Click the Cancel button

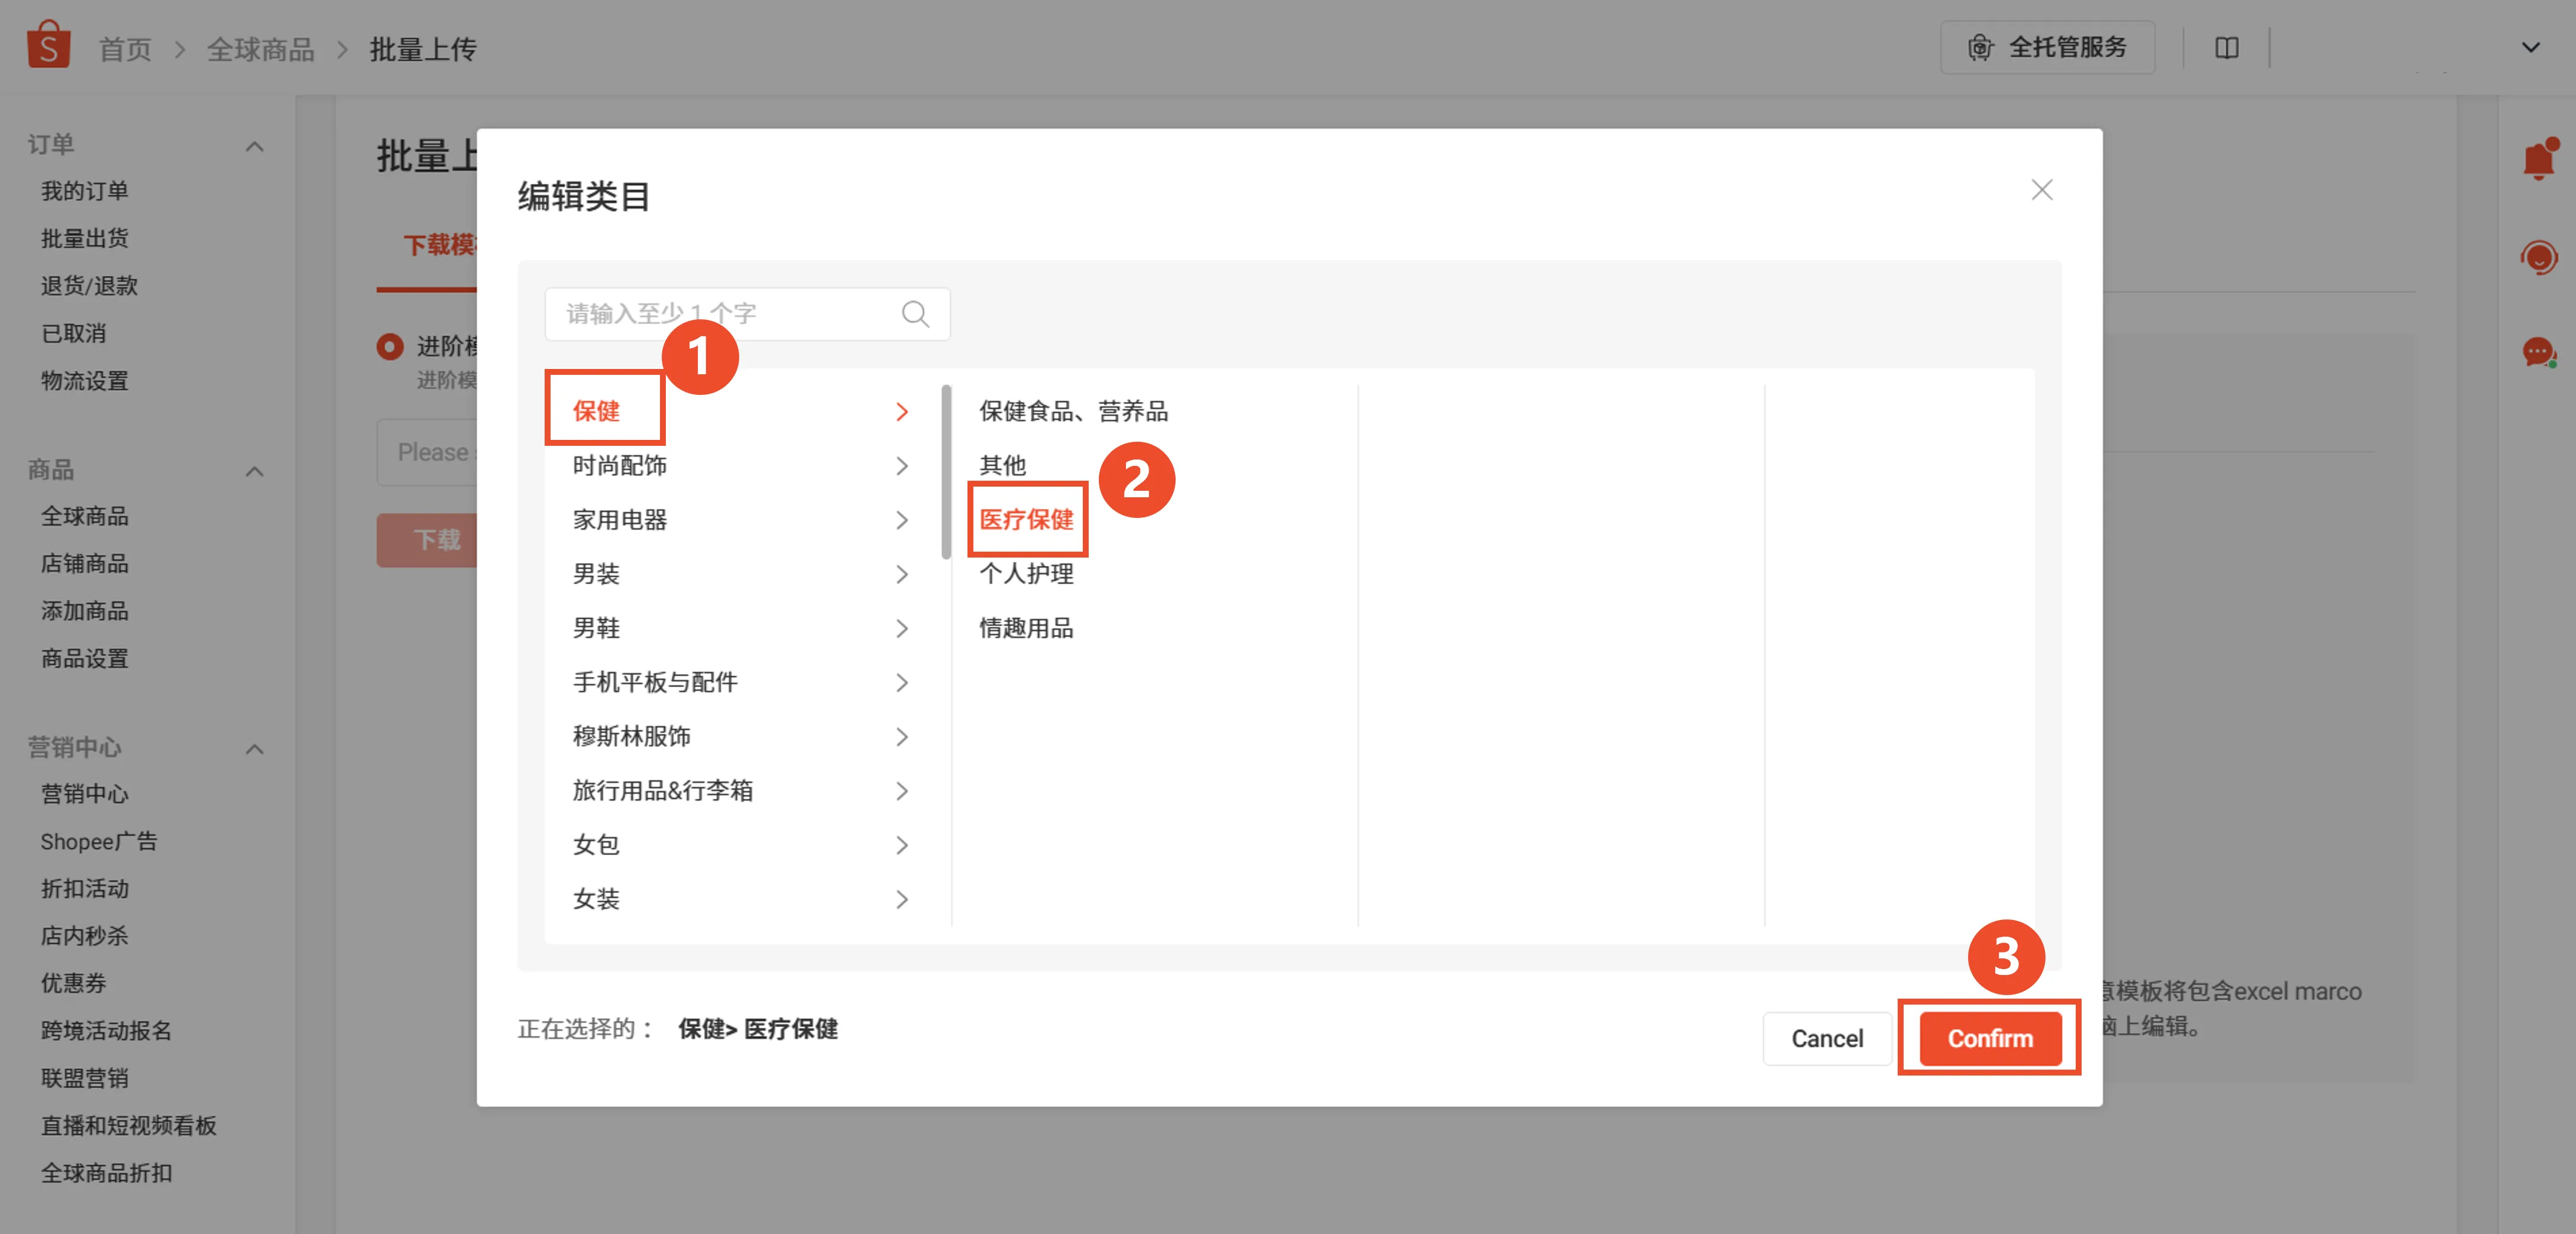[1827, 1038]
